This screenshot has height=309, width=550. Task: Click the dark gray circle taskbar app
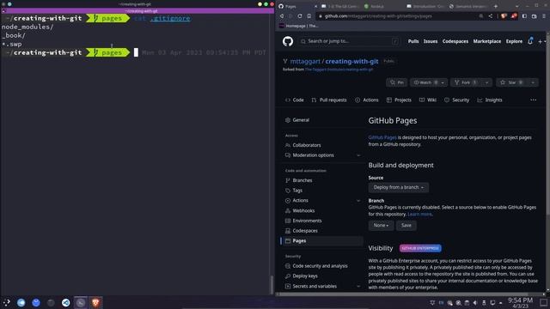pyautogui.click(x=51, y=303)
